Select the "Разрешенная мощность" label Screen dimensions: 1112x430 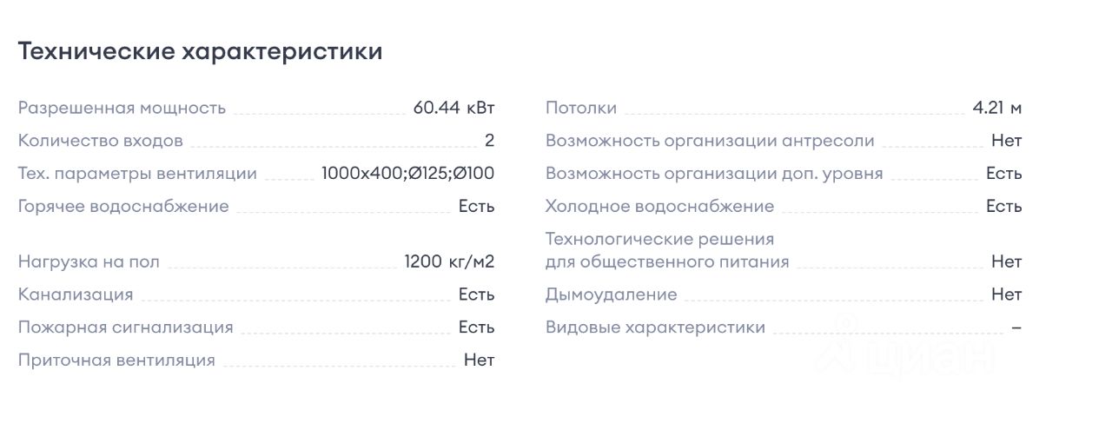(x=122, y=108)
